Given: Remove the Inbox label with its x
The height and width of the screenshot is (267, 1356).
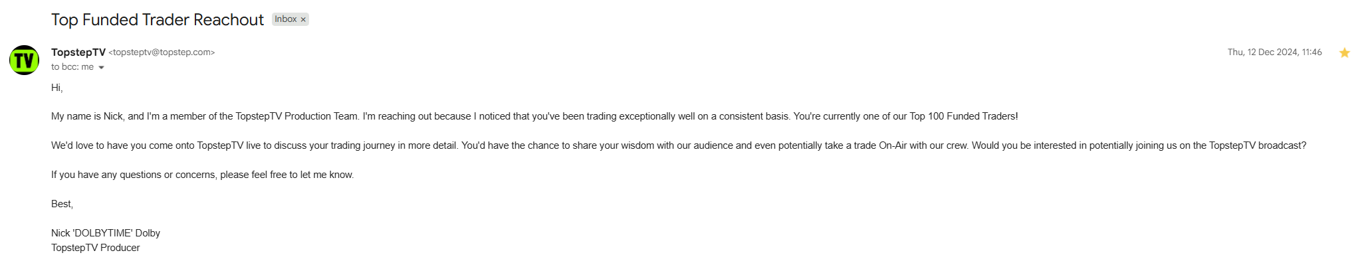Looking at the screenshot, I should 303,20.
